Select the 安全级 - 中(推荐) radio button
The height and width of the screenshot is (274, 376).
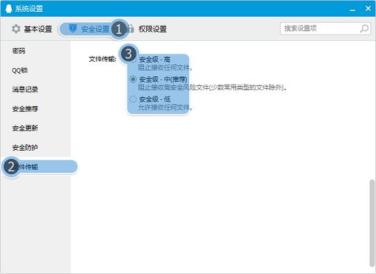(133, 79)
